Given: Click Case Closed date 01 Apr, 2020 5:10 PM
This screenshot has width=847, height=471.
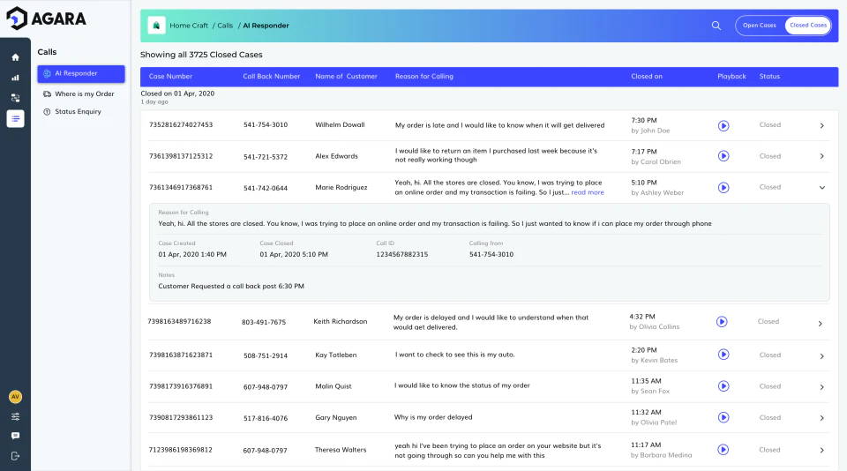Looking at the screenshot, I should pyautogui.click(x=294, y=254).
